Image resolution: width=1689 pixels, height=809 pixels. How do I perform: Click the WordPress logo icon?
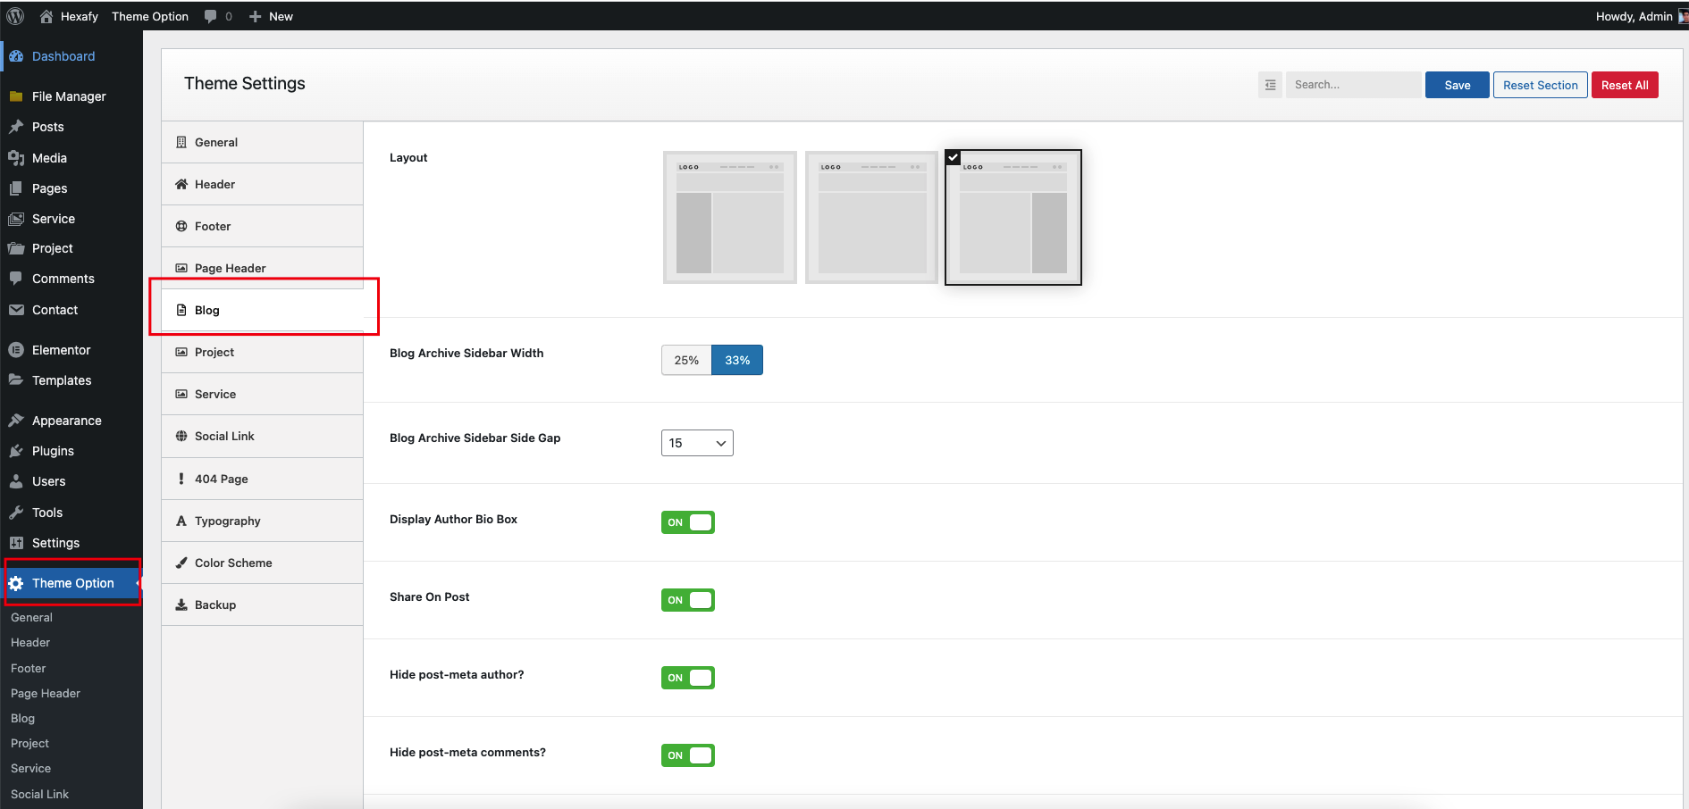(15, 16)
